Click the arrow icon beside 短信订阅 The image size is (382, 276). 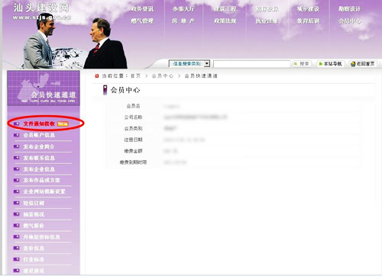(17, 203)
